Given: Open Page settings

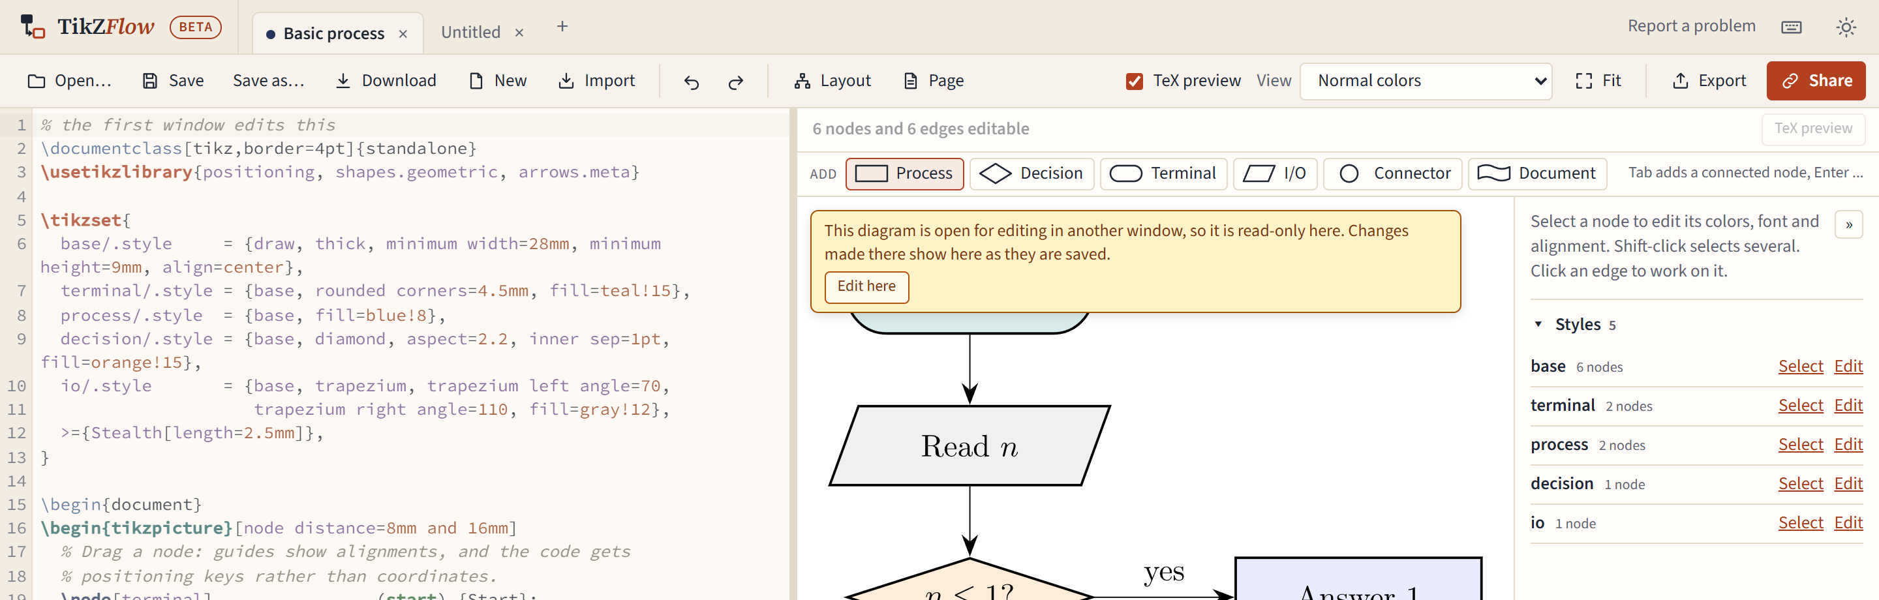Looking at the screenshot, I should pos(934,81).
